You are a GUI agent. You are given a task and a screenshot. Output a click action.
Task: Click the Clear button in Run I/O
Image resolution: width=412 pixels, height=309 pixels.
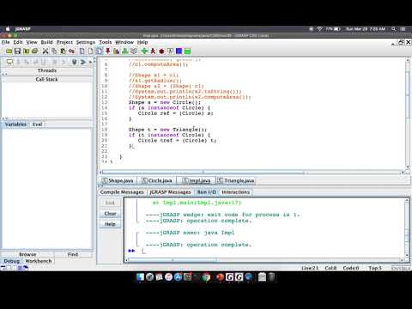tap(110, 214)
